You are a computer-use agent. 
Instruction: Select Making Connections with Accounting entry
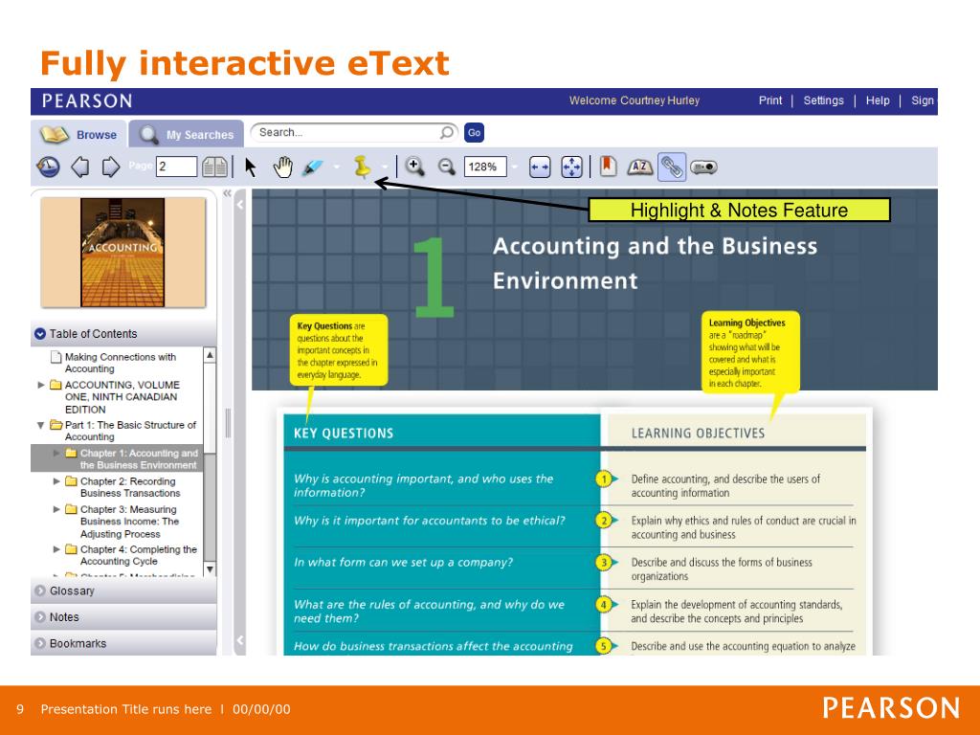tap(120, 363)
